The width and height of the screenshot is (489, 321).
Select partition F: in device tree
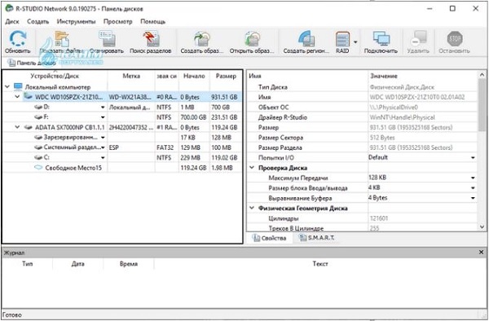122,117
